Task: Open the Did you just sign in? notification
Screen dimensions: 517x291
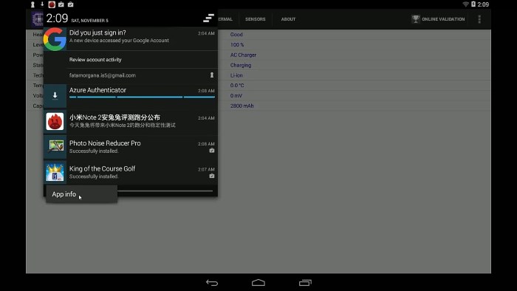Action: pos(131,38)
